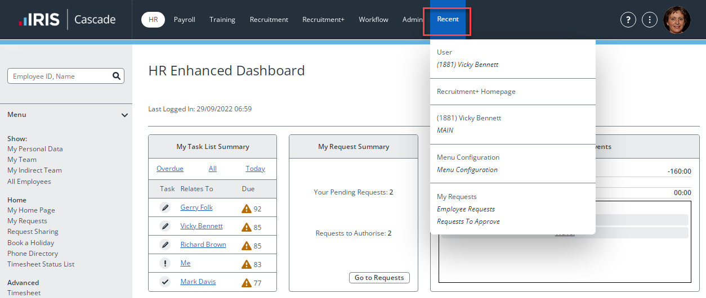The image size is (706, 298).
Task: Click the IRIS Cascade logo
Action: click(x=67, y=20)
